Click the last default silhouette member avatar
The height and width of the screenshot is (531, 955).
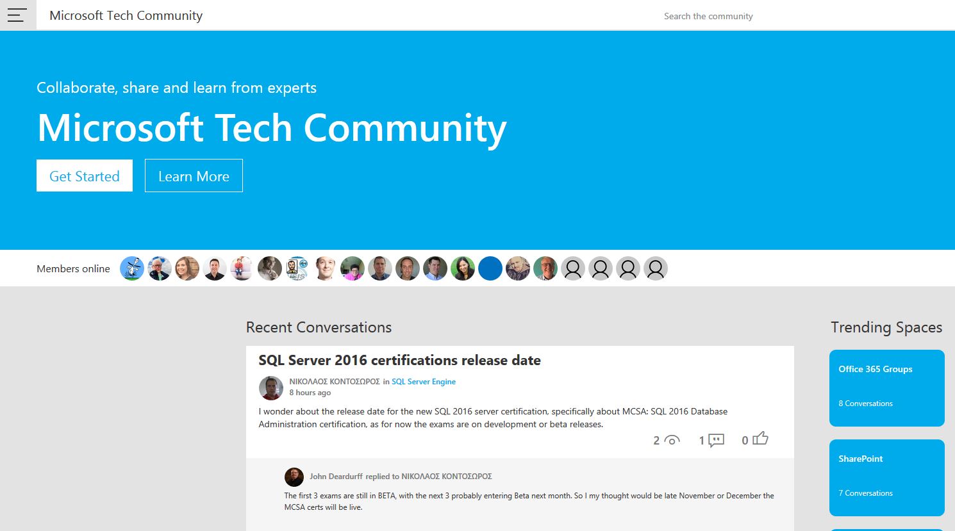pyautogui.click(x=656, y=268)
